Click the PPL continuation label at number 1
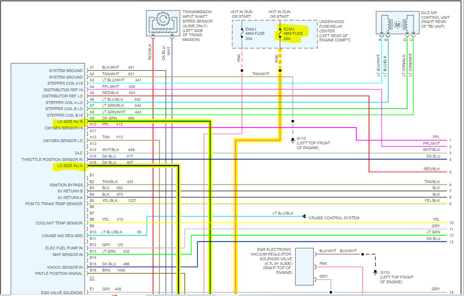This screenshot has height=296, width=464. tap(436, 137)
